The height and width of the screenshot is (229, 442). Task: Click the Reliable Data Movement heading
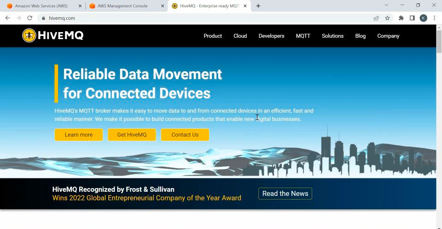pyautogui.click(x=142, y=84)
